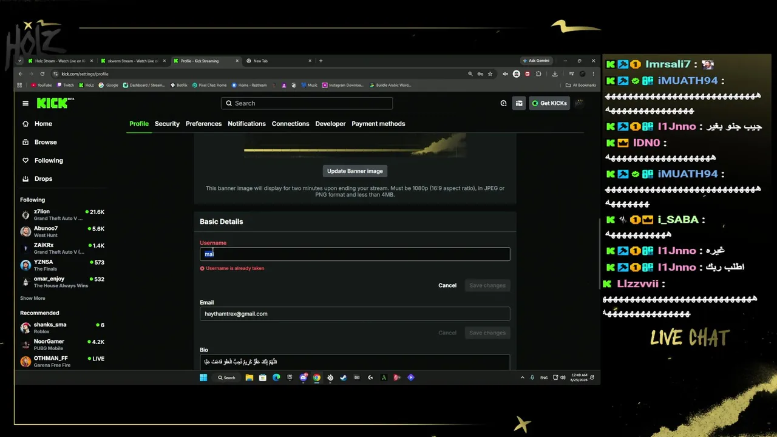Image resolution: width=777 pixels, height=437 pixels.
Task: Click the Username input field
Action: click(x=355, y=254)
